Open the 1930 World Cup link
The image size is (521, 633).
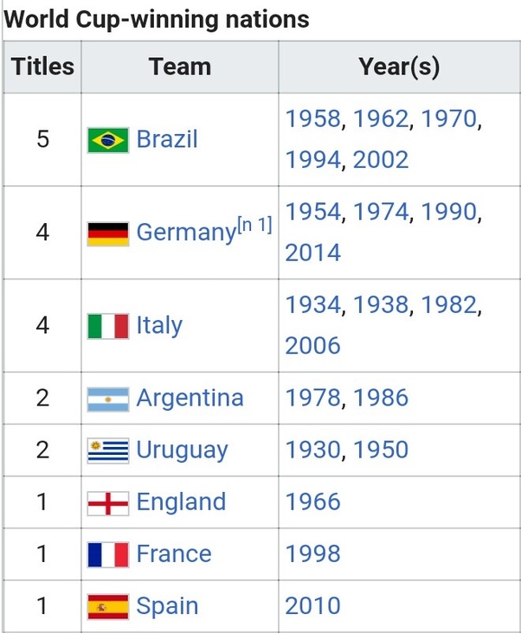(313, 450)
